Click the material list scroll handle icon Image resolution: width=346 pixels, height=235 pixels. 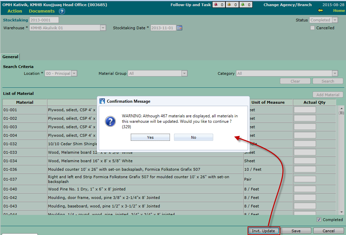point(341,113)
